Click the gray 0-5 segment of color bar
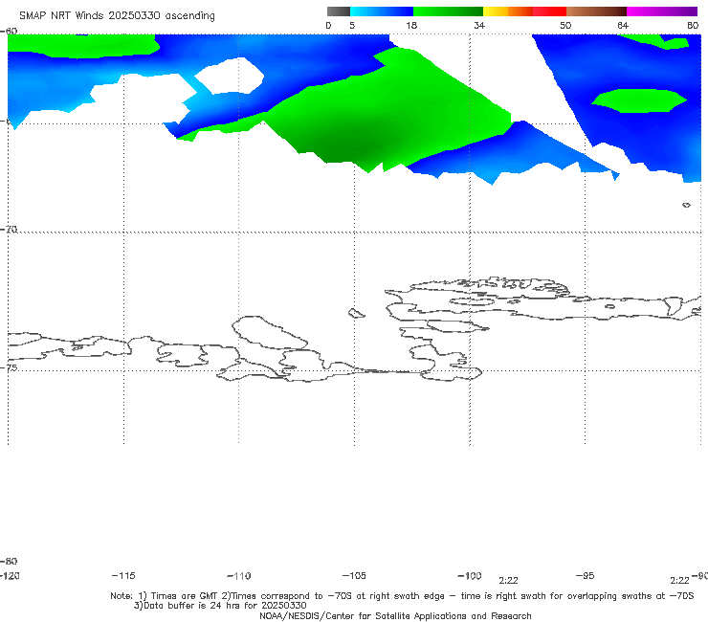 coord(339,11)
